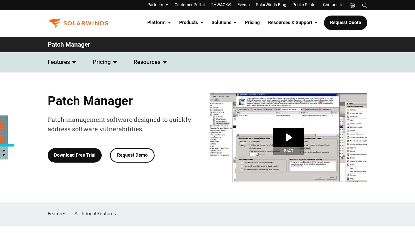
Task: Play the Patch Manager video
Action: (x=288, y=137)
